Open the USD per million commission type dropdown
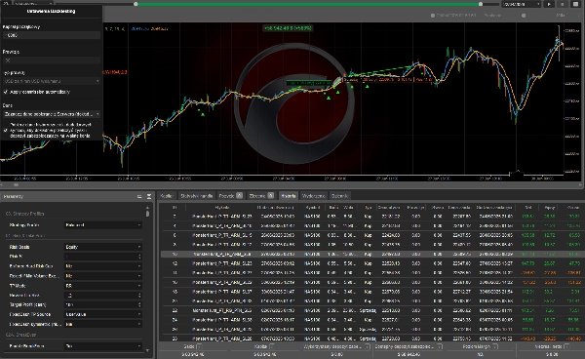This screenshot has height=359, width=585. tap(52, 81)
